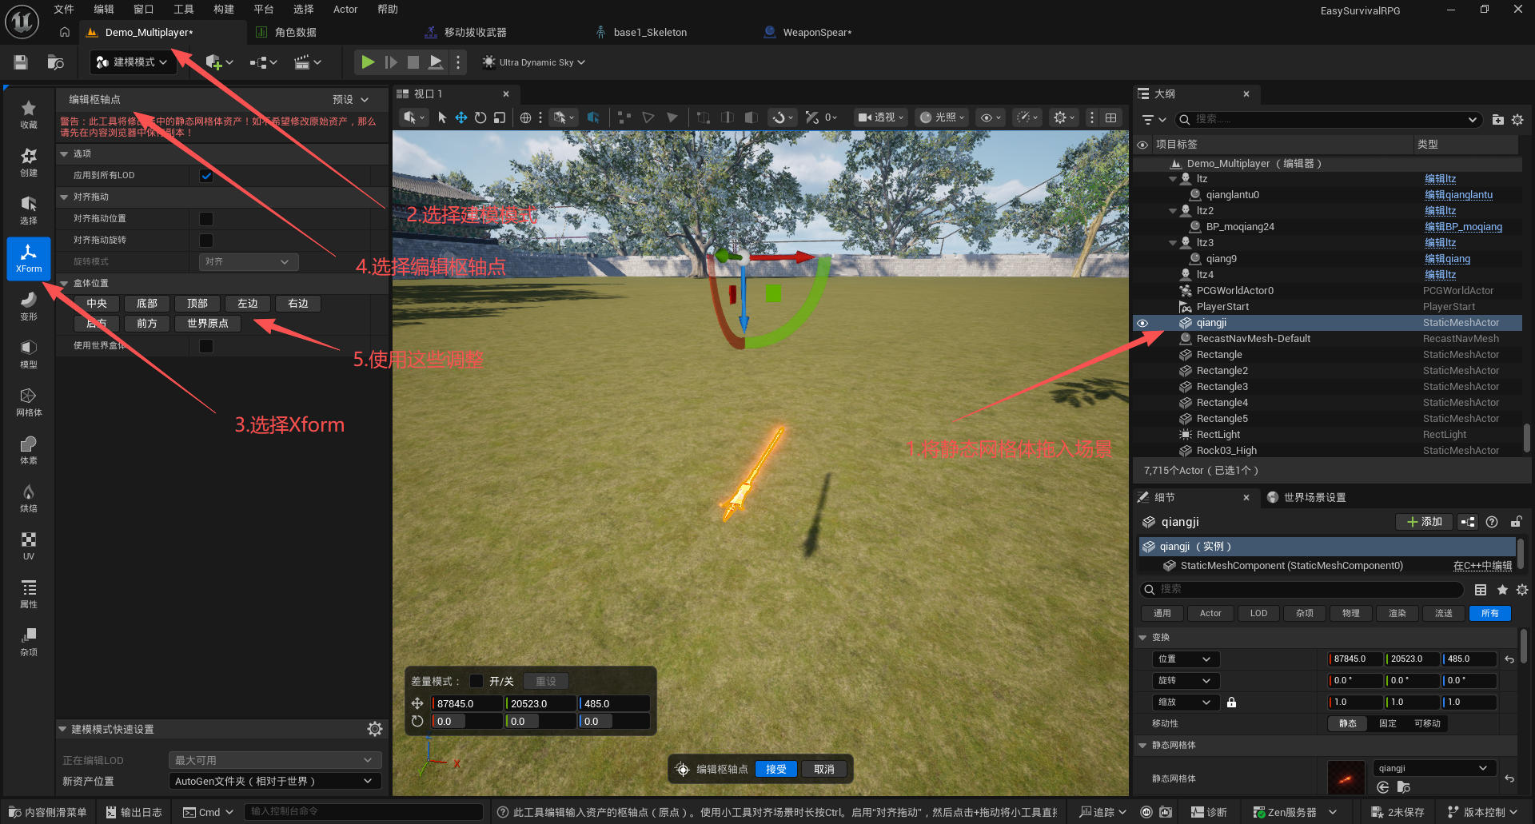Open the 预设 presets dropdown
Viewport: 1535px width, 824px height.
(350, 100)
